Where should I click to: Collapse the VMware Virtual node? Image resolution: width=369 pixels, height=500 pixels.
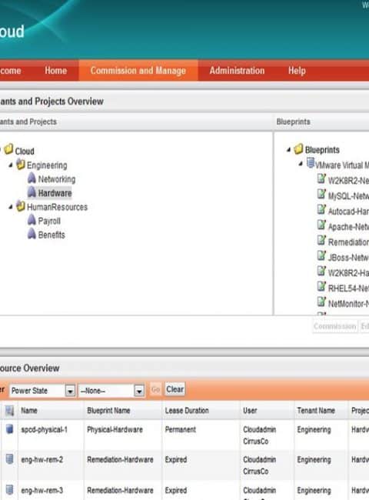(x=301, y=164)
